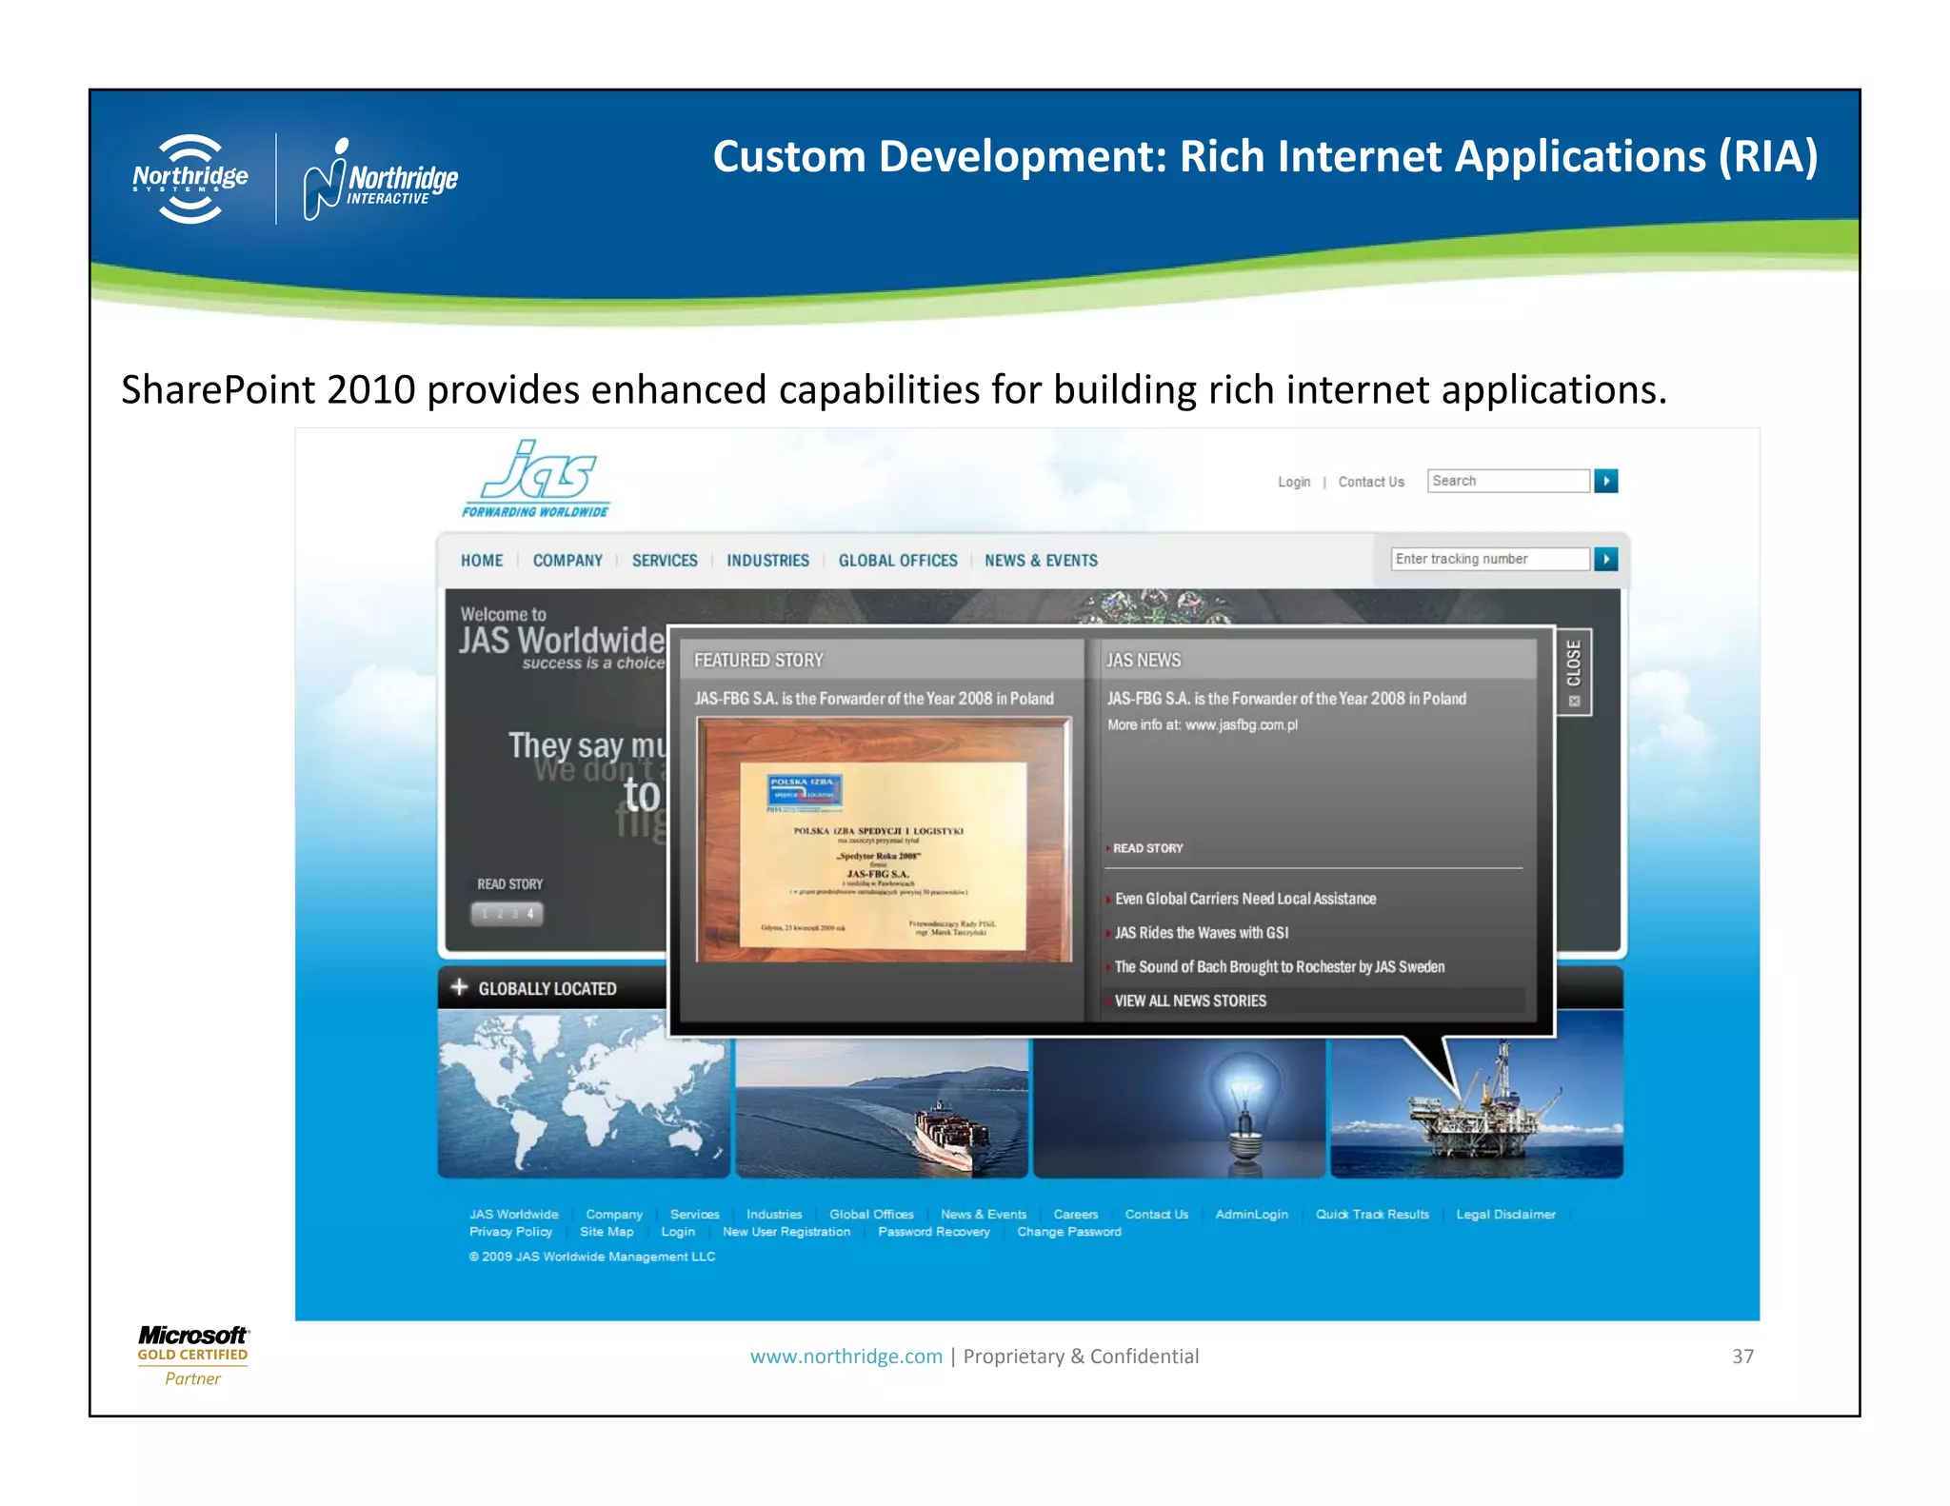Click the Forwarder of the Year featured headline
This screenshot has width=1950, height=1506.
874,699
